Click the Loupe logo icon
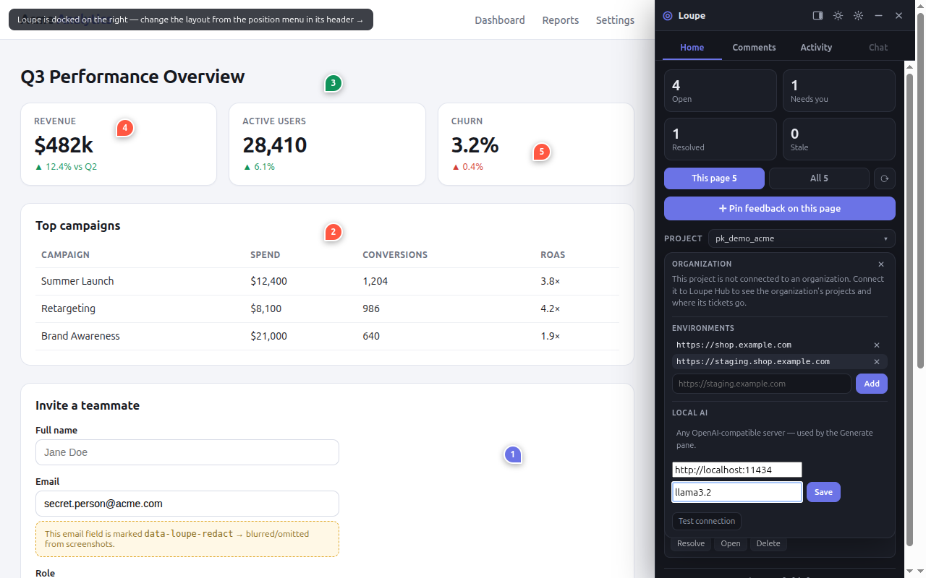Screen dimensions: 926x578 668,16
